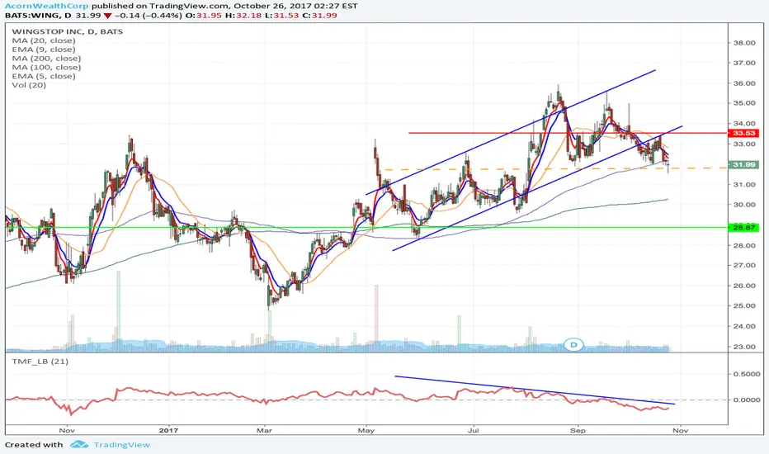Click the dividend 'D' marker on chart

[x=573, y=344]
